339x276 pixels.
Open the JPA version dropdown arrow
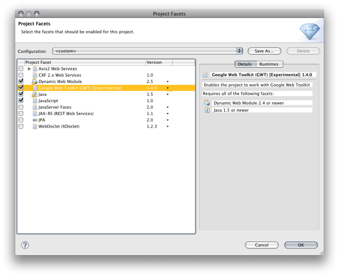pos(168,120)
